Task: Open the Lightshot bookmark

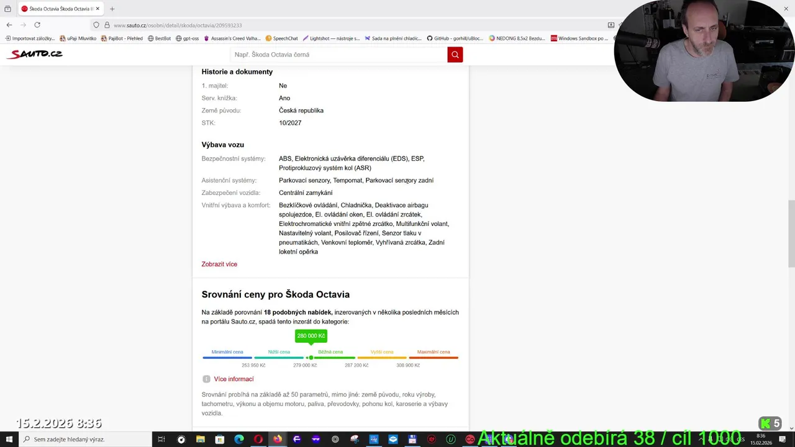Action: pyautogui.click(x=331, y=38)
